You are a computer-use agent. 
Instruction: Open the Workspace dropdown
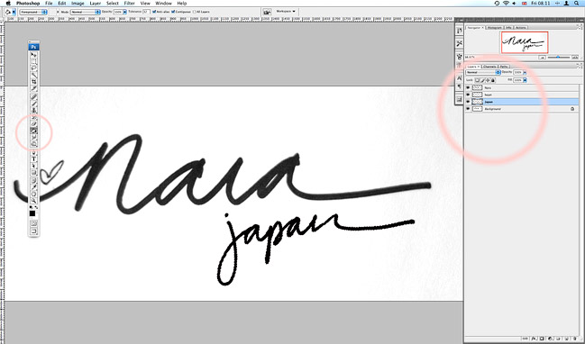(286, 12)
